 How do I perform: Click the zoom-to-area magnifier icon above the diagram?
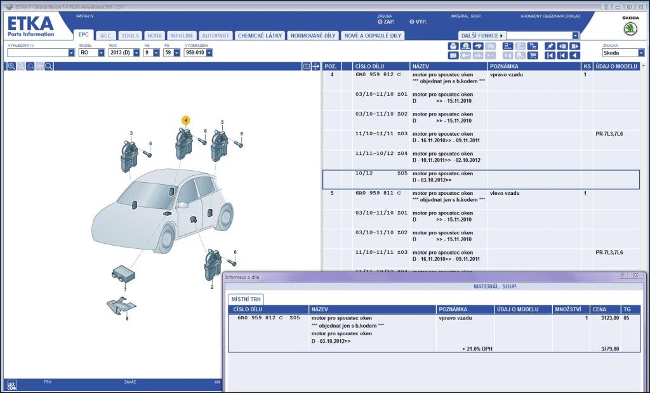pos(30,66)
